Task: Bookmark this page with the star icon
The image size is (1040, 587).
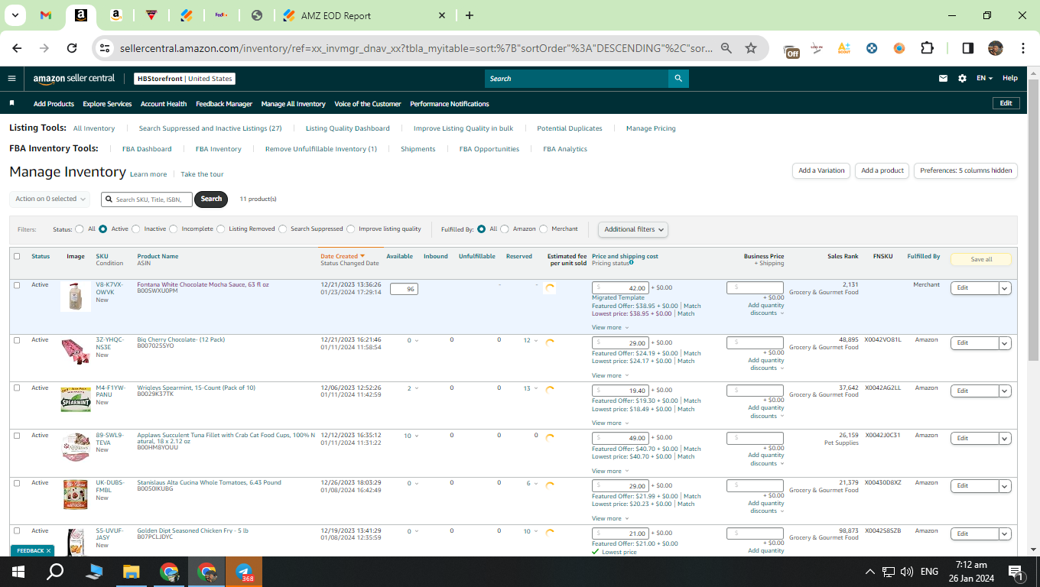Action: click(751, 48)
